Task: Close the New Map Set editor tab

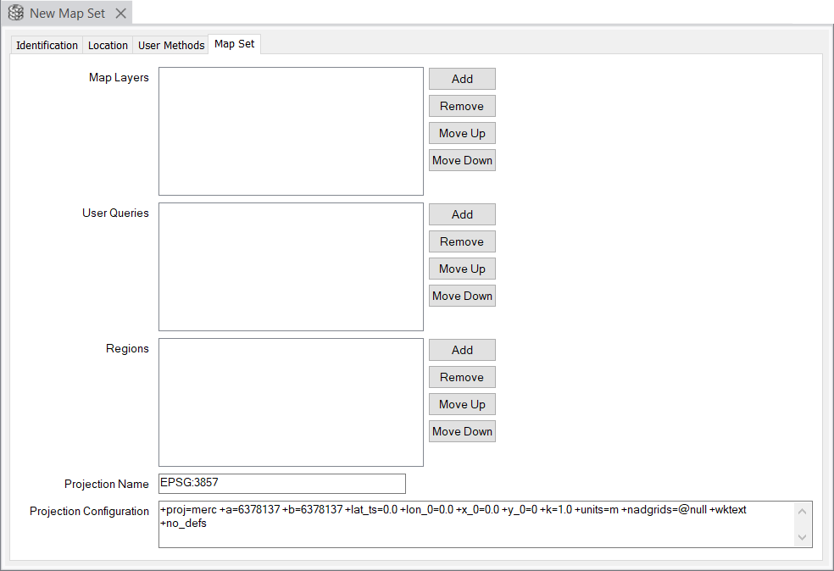Action: pos(120,13)
